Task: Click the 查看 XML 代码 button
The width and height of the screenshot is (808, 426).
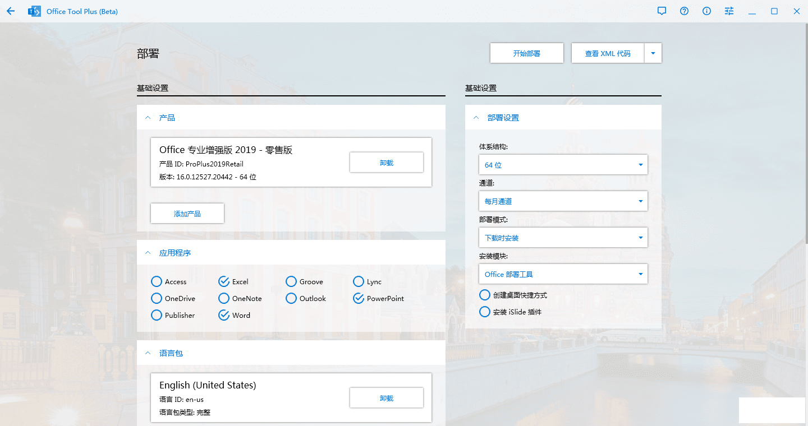Action: coord(608,53)
